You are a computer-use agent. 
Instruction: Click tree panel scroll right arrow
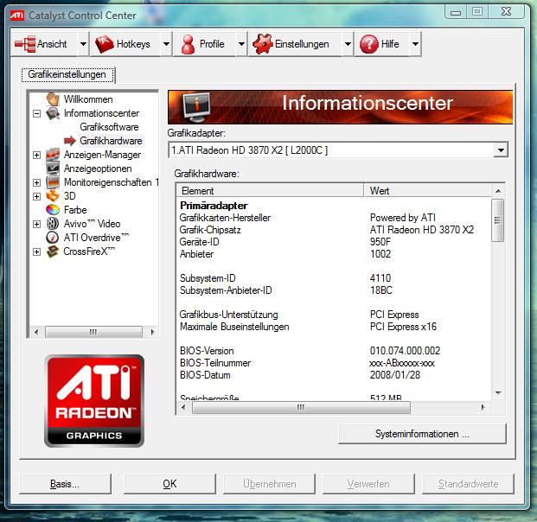[152, 332]
